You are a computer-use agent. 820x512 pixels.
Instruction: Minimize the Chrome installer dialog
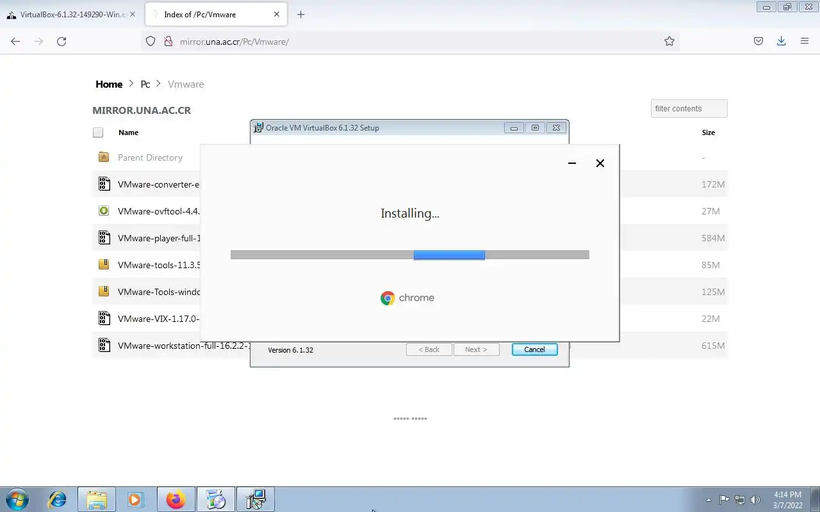[572, 163]
